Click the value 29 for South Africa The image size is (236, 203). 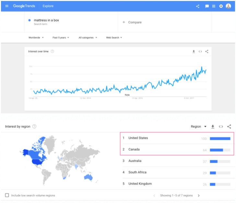(x=205, y=173)
